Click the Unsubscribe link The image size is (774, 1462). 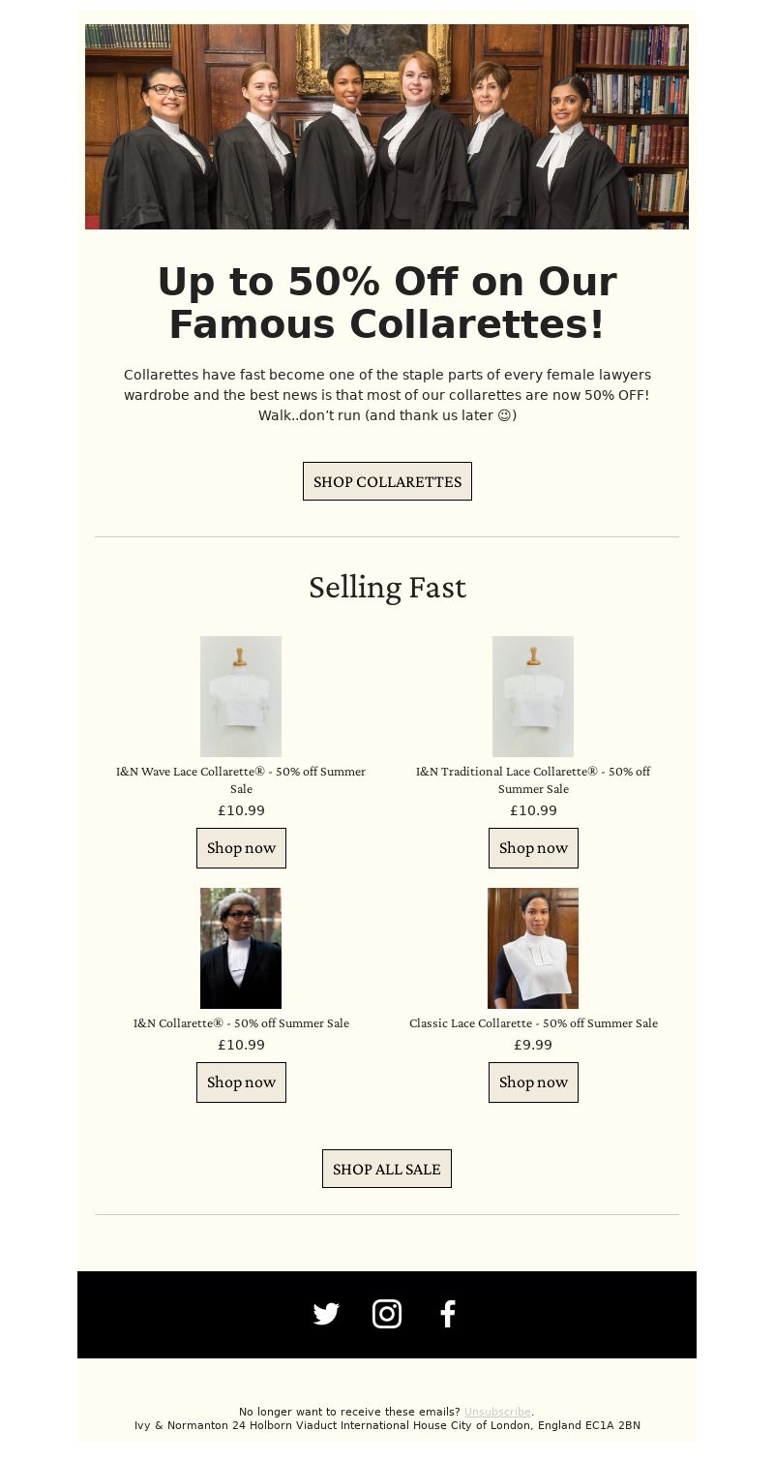click(x=497, y=1412)
